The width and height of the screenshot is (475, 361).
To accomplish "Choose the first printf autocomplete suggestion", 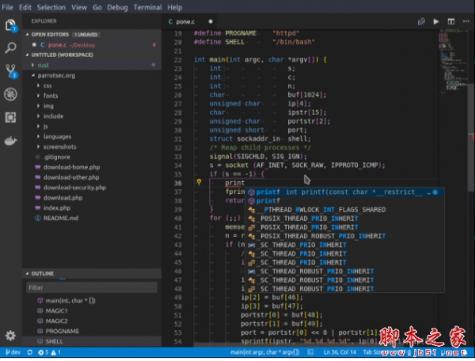I will click(x=344, y=192).
